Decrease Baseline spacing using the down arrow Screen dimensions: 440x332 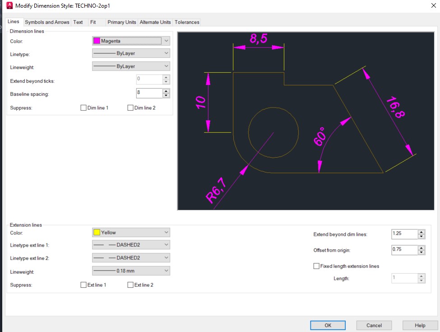click(x=166, y=95)
